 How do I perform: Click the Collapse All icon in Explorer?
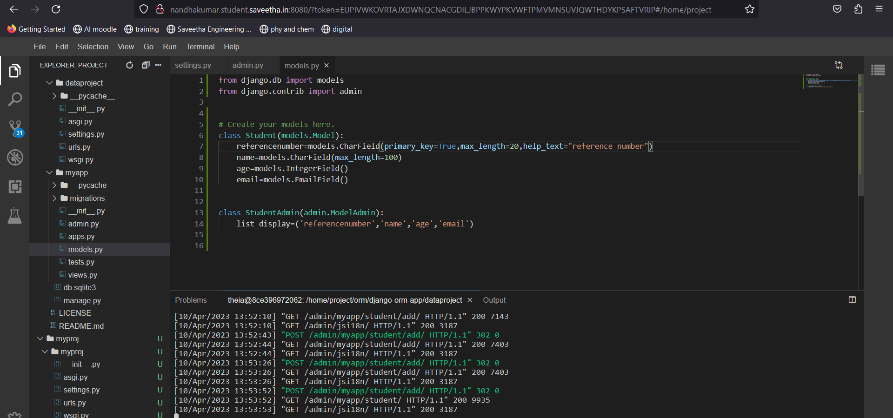146,65
